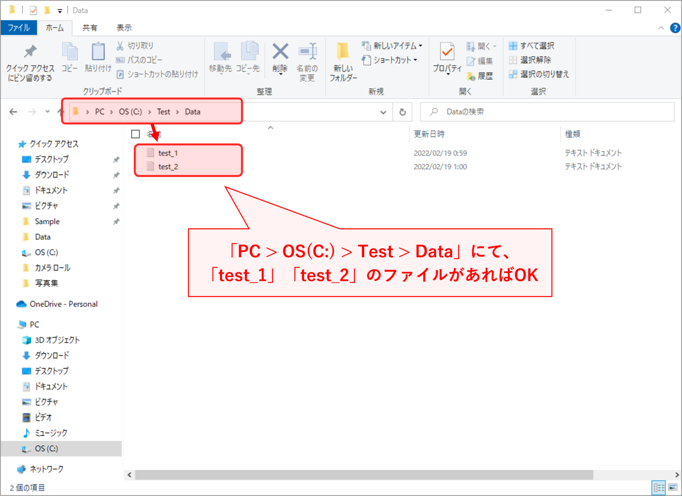The height and width of the screenshot is (496, 682).
Task: Pin to Quick Access (クイックアクセスにピン留め) icon
Action: 30,52
